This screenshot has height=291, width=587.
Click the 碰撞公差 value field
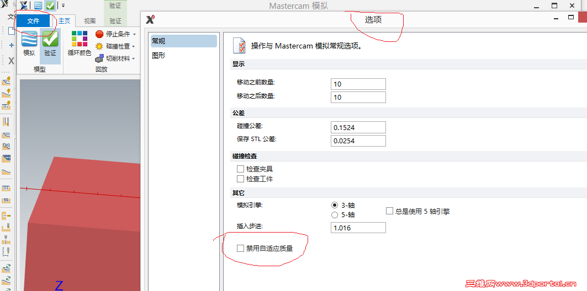click(358, 127)
